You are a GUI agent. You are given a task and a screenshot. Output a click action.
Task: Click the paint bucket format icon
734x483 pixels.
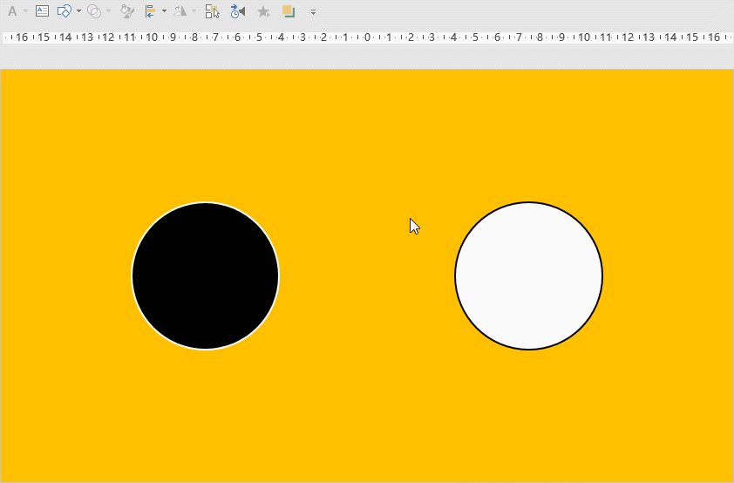(127, 11)
